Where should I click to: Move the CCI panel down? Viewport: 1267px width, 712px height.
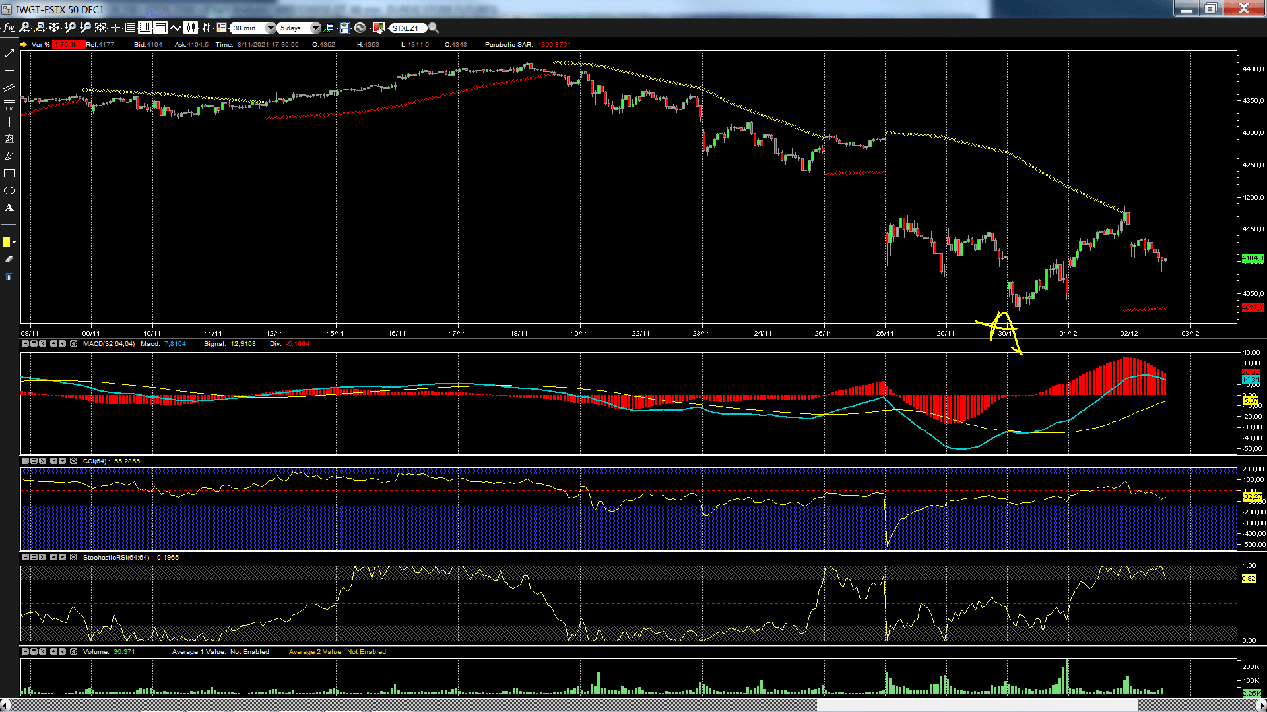pyautogui.click(x=62, y=461)
